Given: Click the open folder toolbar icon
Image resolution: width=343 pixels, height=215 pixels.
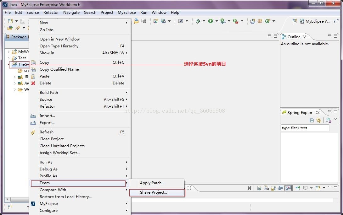Looking at the screenshot, I should pyautogui.click(x=137, y=21).
